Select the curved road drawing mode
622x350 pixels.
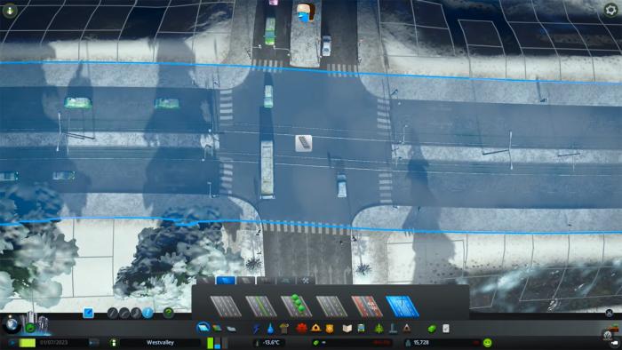coord(124,314)
